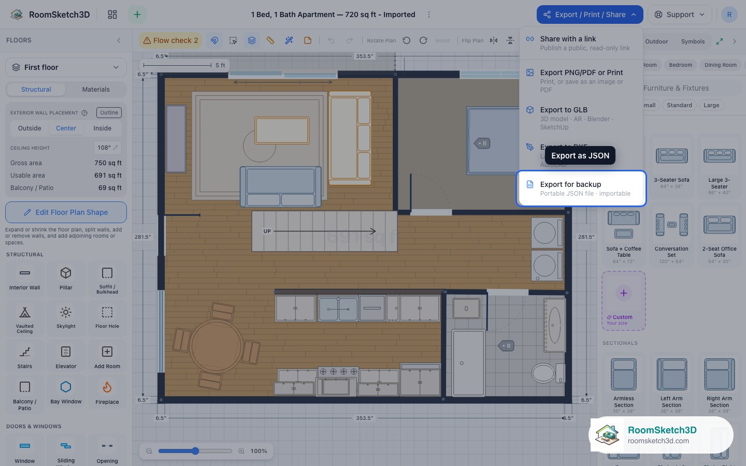Choose Export to GLB option
This screenshot has width=746, height=466.
tap(580, 118)
